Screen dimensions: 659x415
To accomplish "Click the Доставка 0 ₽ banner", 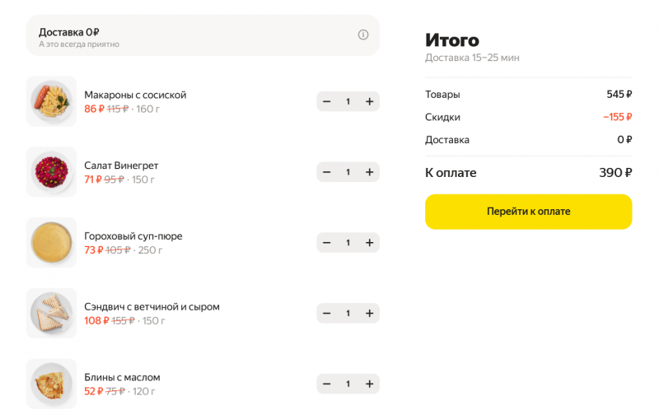I will click(x=198, y=35).
